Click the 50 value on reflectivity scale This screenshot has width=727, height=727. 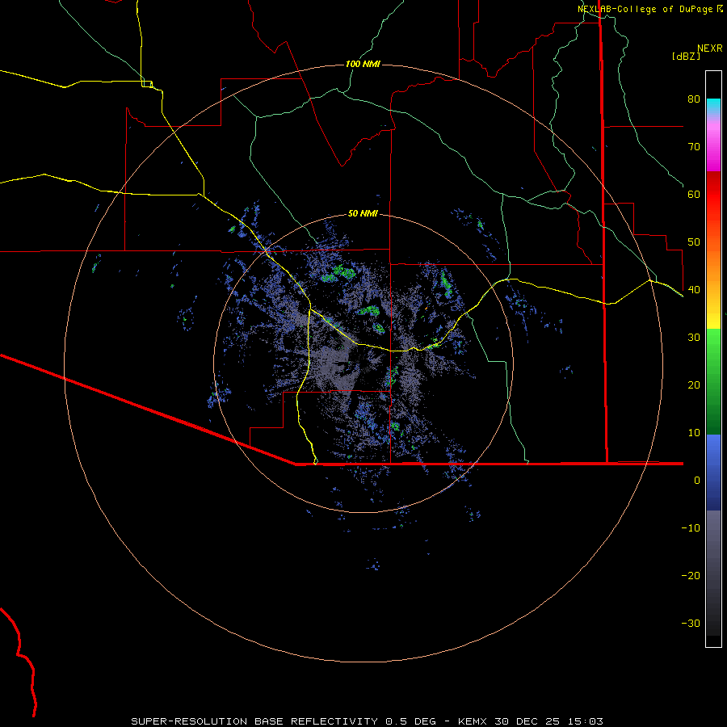694,242
